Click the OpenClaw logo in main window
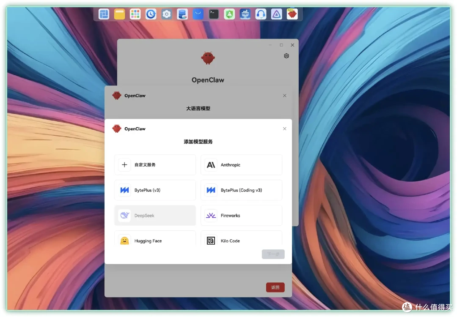The width and height of the screenshot is (457, 317). pos(208,58)
